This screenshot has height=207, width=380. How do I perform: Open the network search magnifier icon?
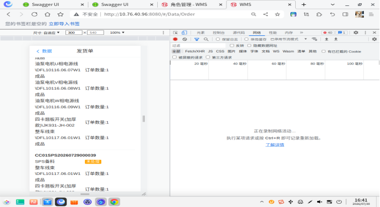click(x=206, y=39)
